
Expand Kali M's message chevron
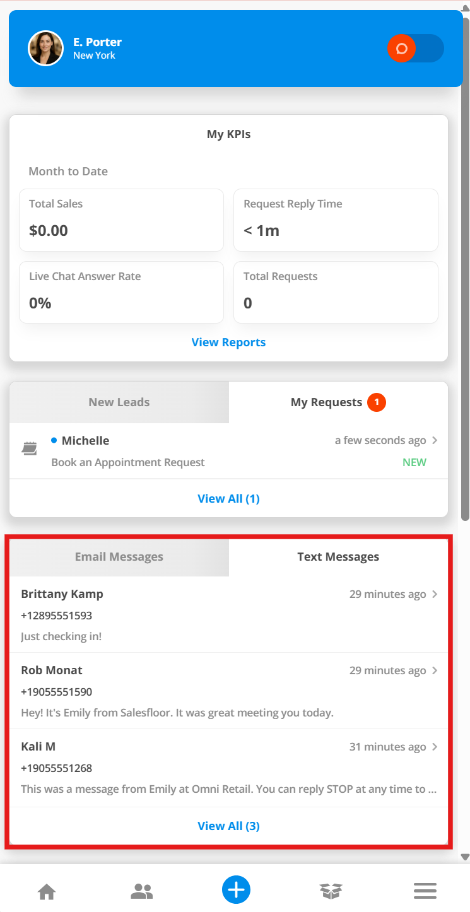click(x=435, y=747)
